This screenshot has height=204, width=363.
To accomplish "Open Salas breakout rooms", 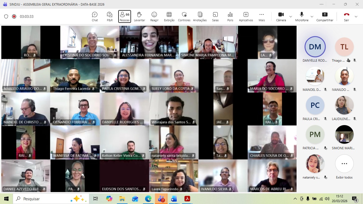I will [215, 16].
